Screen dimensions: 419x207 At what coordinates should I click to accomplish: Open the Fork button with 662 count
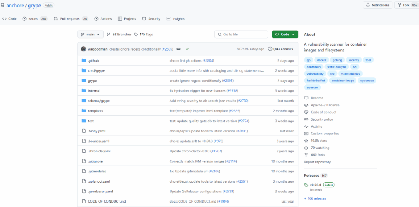tap(406, 5)
